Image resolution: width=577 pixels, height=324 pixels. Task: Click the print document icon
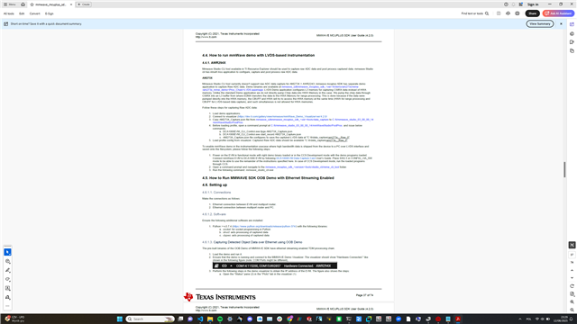[517, 13]
